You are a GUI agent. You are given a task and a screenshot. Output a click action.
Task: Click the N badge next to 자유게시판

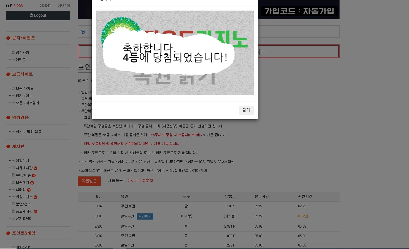36,168
